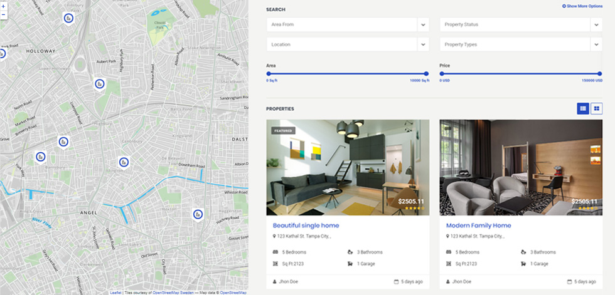Open the OpenStreetMap Sweden link
615x295 pixels.
tap(173, 292)
